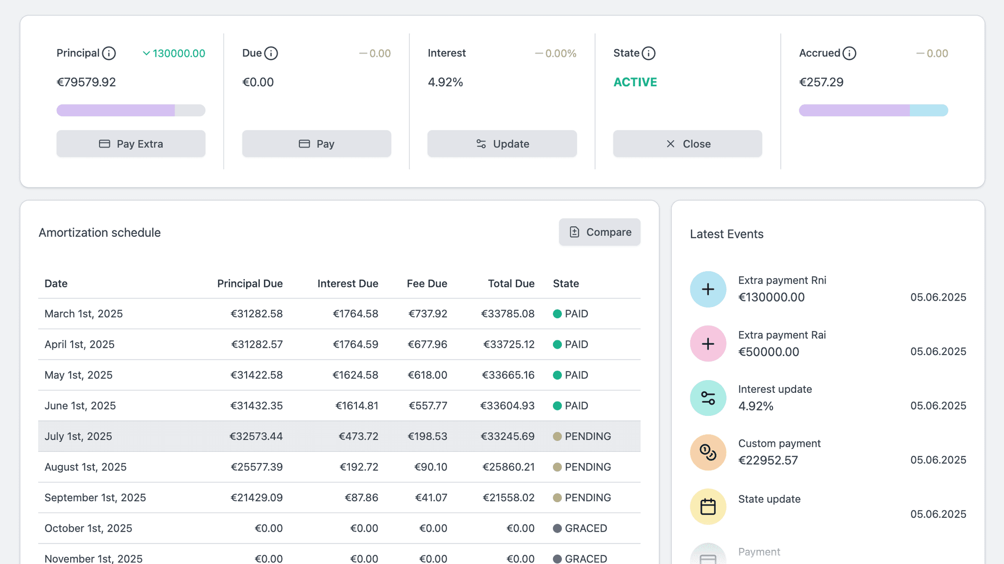Image resolution: width=1004 pixels, height=564 pixels.
Task: Expand the principal amount chevron near 130000.00
Action: [x=146, y=53]
